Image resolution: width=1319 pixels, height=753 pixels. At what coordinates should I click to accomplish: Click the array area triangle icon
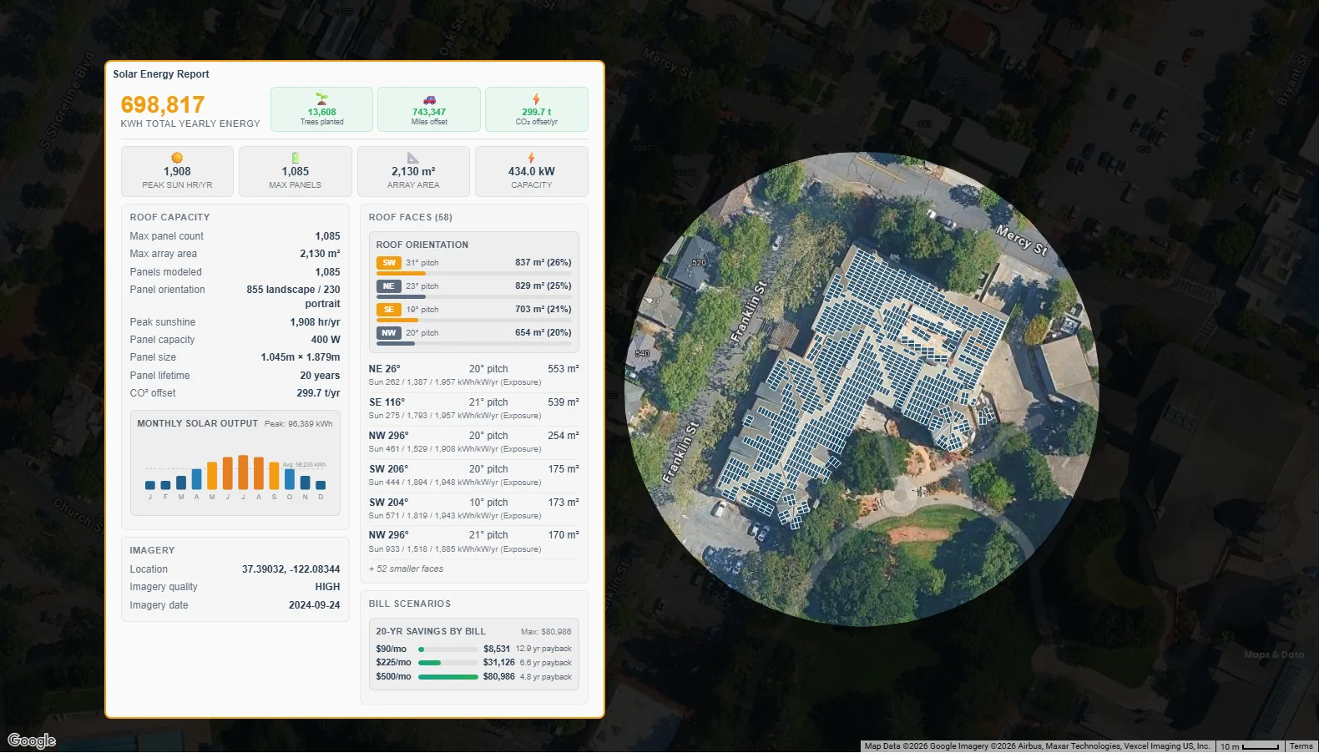coord(413,158)
